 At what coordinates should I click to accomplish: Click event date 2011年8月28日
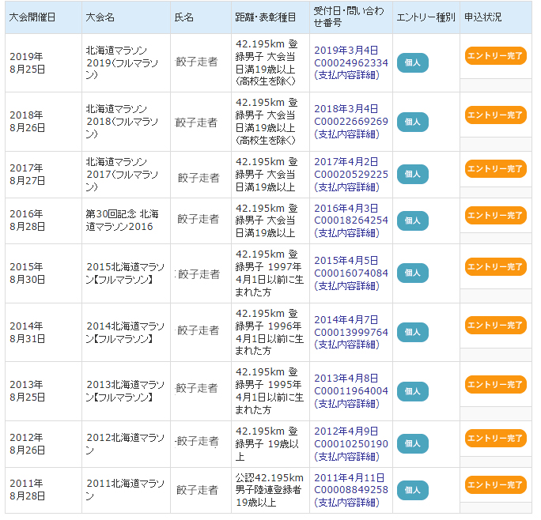pos(27,490)
